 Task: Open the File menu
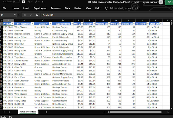click(4, 8)
